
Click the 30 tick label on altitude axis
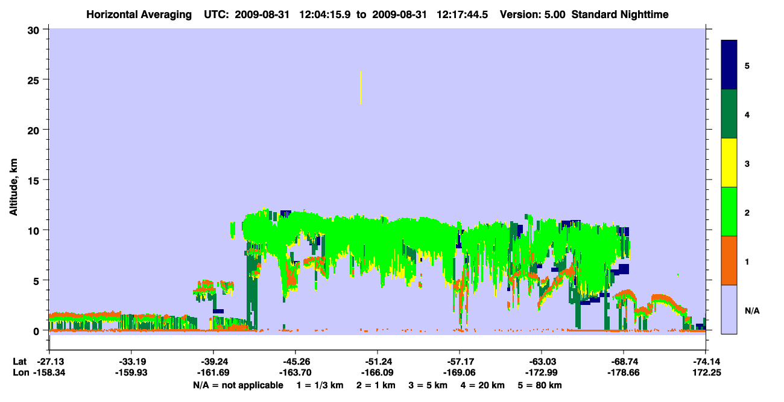35,30
